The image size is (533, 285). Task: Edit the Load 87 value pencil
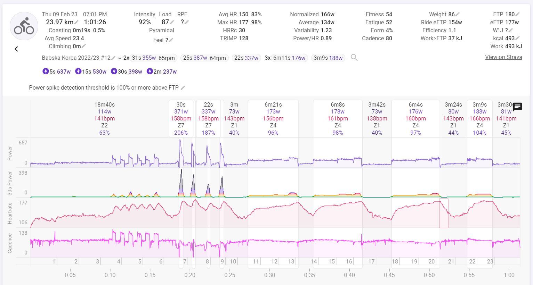click(x=172, y=22)
